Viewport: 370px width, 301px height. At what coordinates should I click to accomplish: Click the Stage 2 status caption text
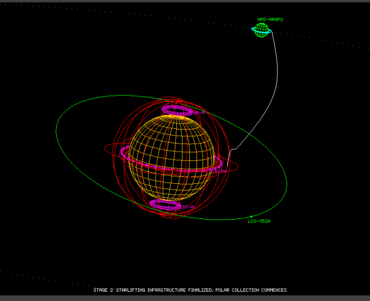(190, 290)
